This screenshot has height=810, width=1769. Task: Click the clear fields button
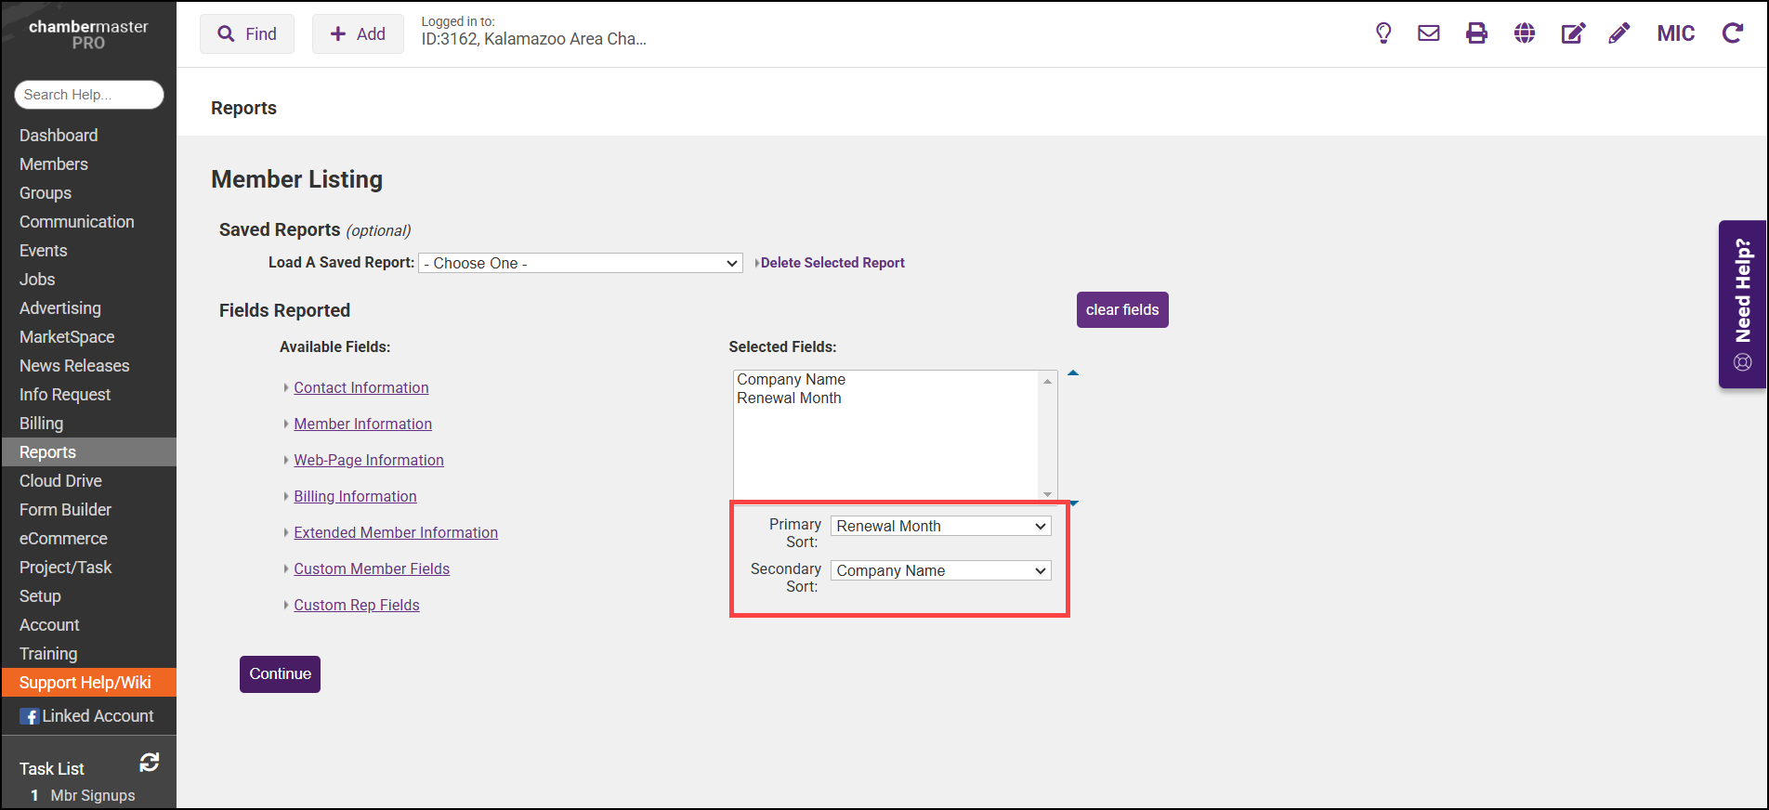[x=1121, y=310]
